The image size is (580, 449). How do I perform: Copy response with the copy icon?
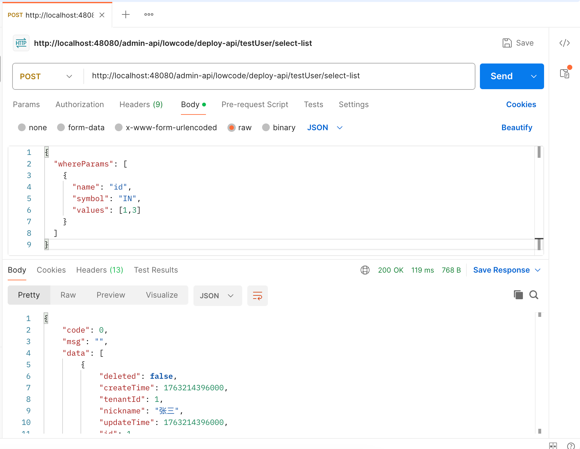click(x=518, y=295)
